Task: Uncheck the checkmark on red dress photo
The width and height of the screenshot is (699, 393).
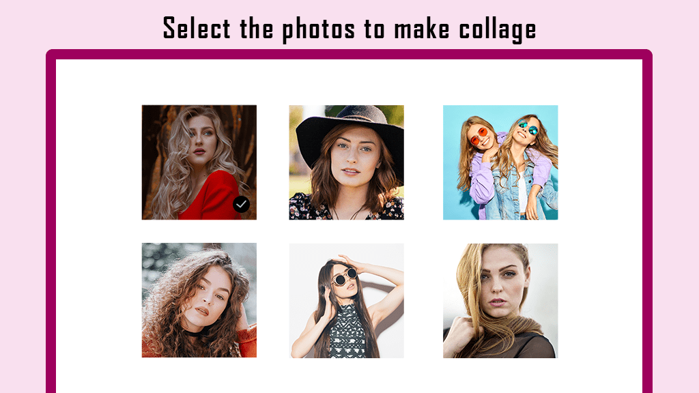Action: pos(241,204)
